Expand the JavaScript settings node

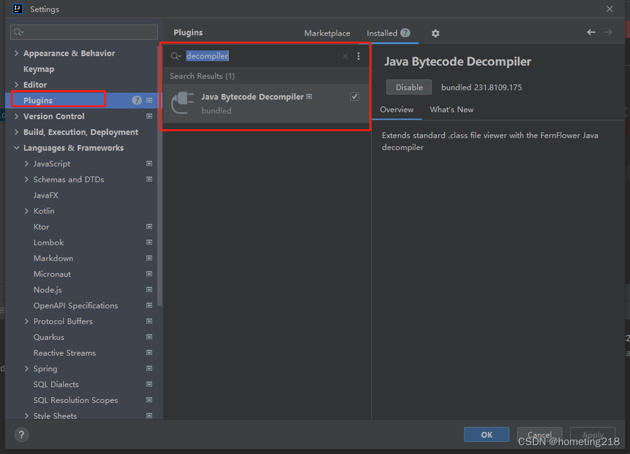pos(27,163)
